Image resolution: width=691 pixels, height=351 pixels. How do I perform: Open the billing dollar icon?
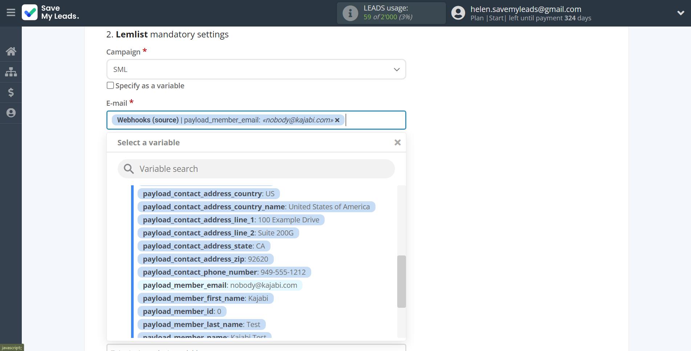coord(11,92)
